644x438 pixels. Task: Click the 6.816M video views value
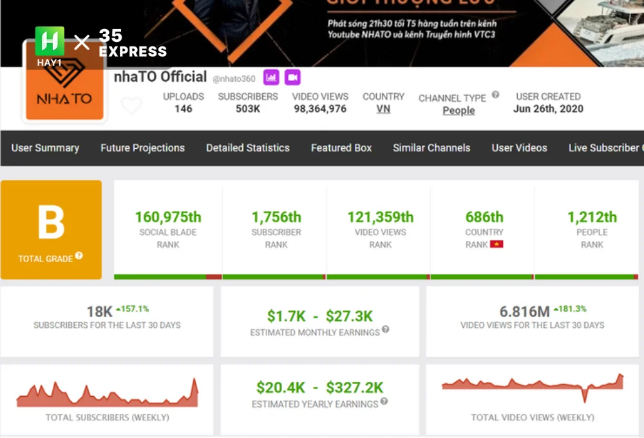point(524,312)
